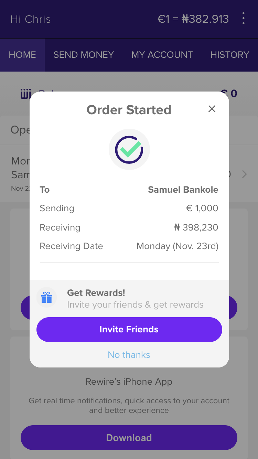Click the green checkmark success icon

tap(129, 149)
